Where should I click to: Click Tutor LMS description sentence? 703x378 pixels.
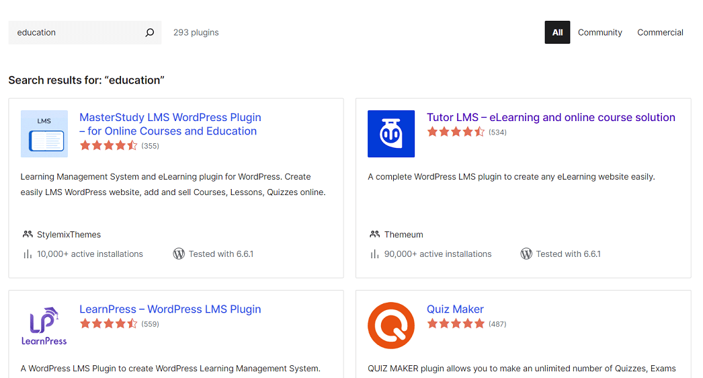511,177
